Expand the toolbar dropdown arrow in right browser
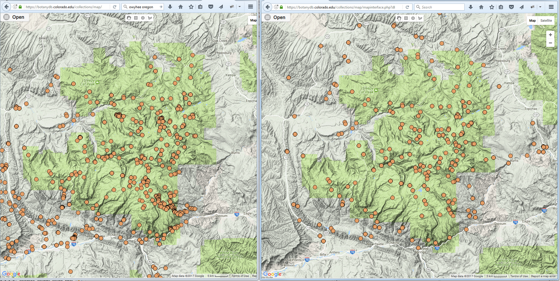Image resolution: width=560 pixels, height=281 pixels. click(540, 7)
